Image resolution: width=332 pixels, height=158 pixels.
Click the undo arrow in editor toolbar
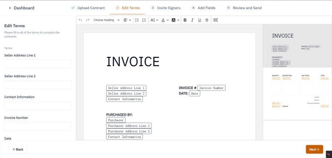click(80, 20)
